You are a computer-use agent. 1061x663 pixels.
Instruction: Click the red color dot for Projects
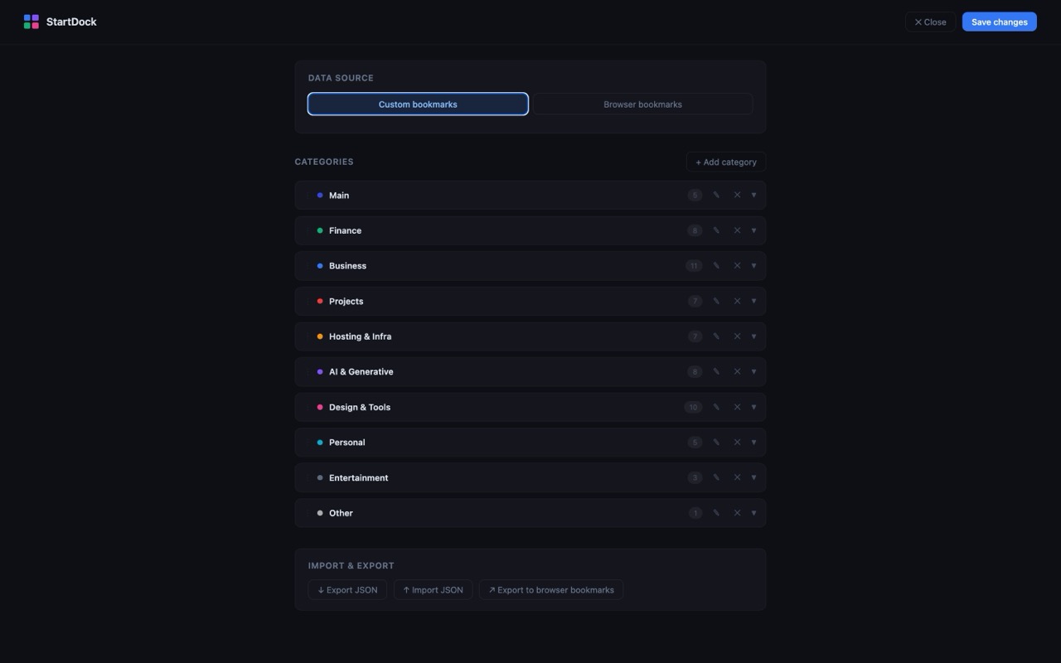320,301
